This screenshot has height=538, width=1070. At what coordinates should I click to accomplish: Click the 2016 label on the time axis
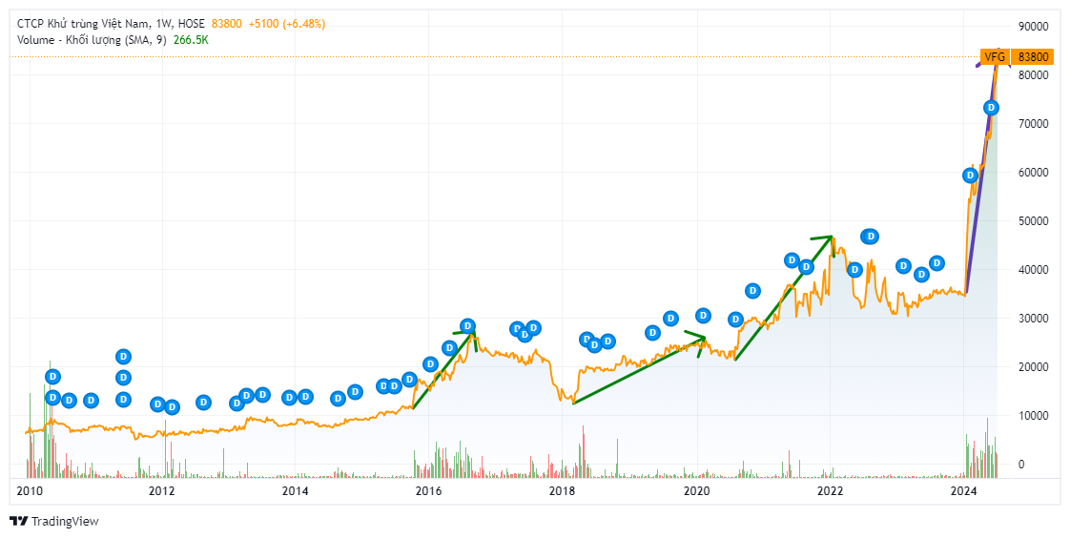click(x=429, y=491)
